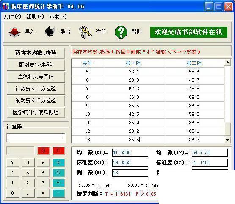Click the red C clear calculator key

pyautogui.click(x=58, y=151)
